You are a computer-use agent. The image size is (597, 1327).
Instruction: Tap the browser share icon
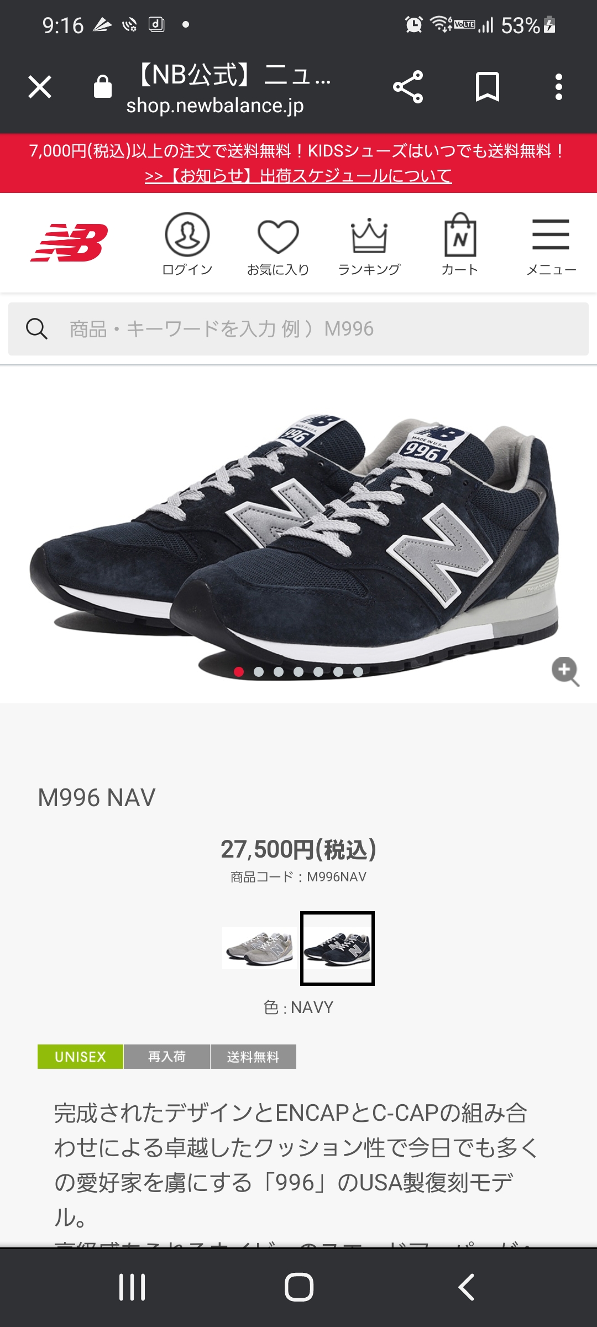[408, 87]
